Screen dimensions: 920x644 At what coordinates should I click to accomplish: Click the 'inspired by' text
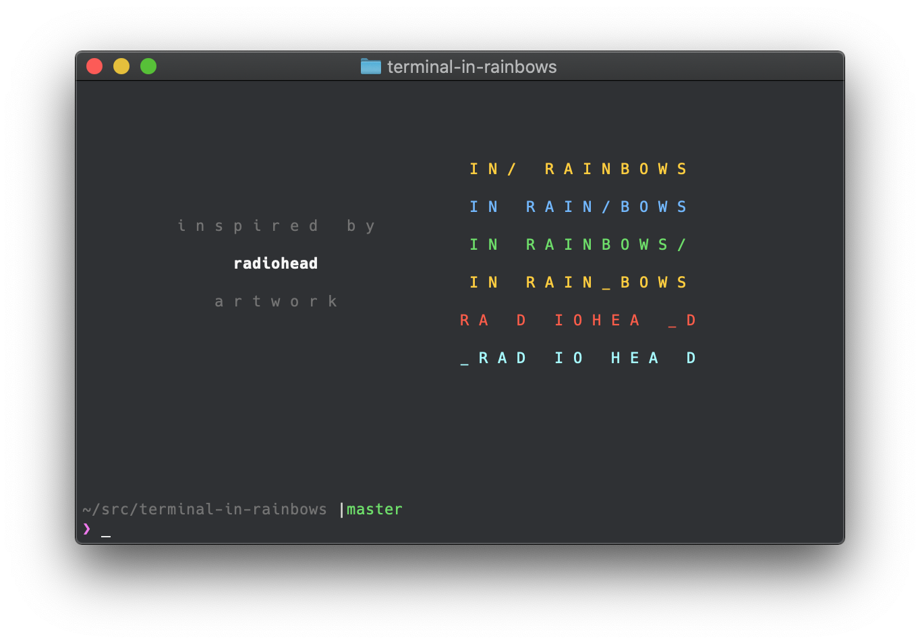pos(276,226)
